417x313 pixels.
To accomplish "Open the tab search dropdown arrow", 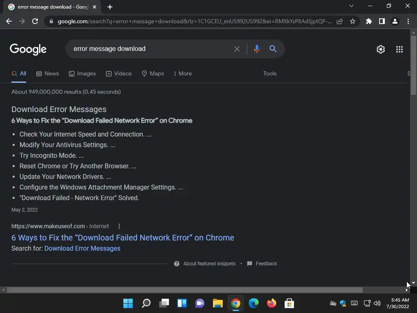I will (351, 6).
